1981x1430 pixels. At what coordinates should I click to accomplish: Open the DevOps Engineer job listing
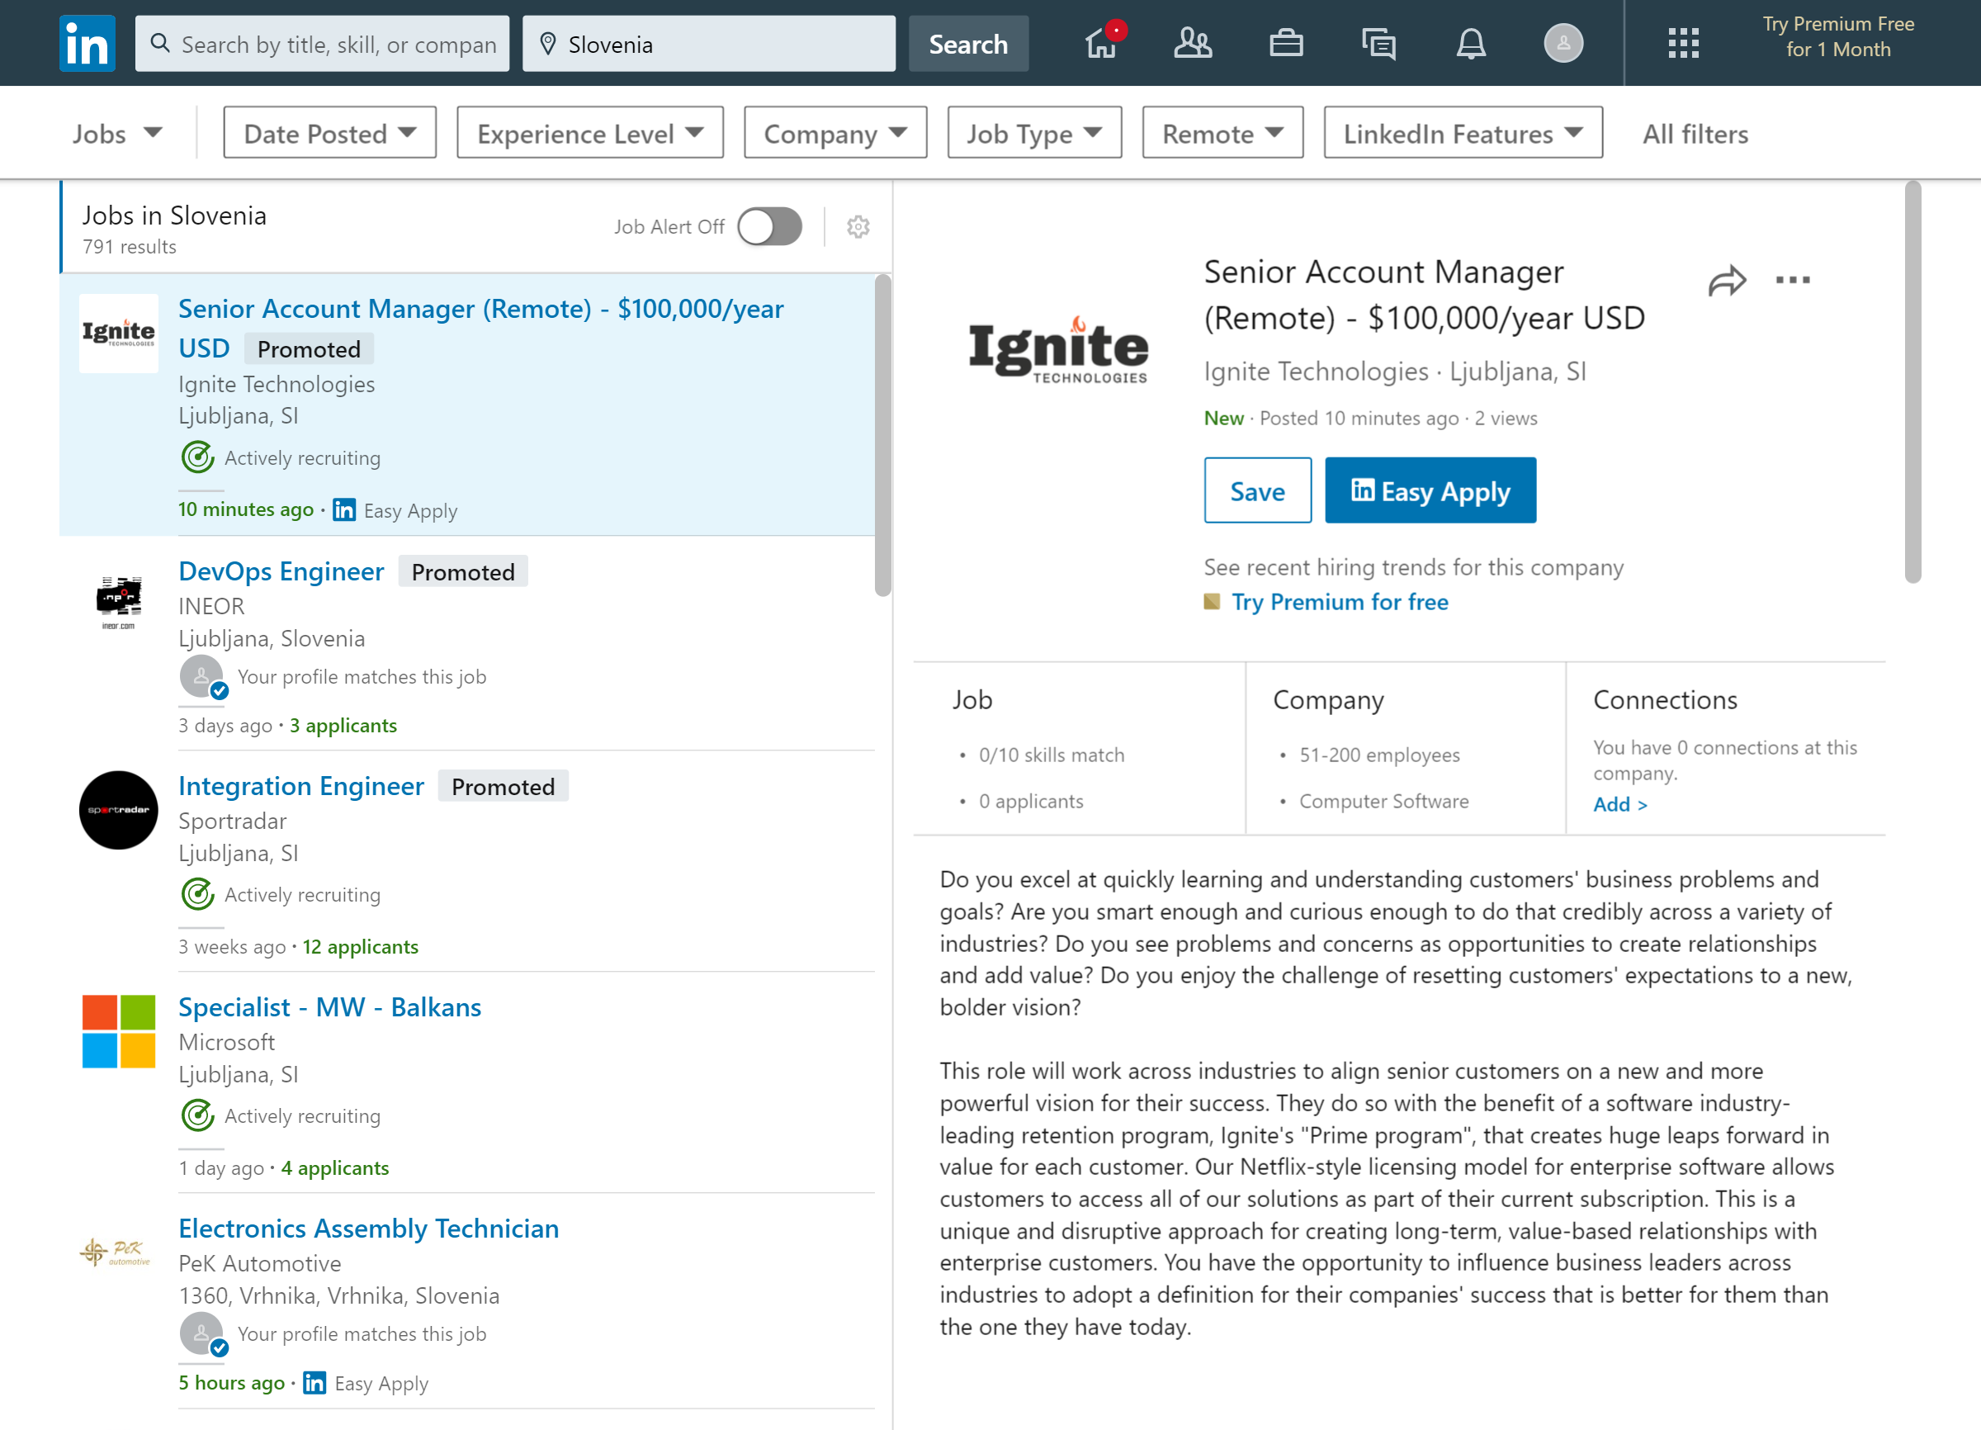pyautogui.click(x=281, y=571)
